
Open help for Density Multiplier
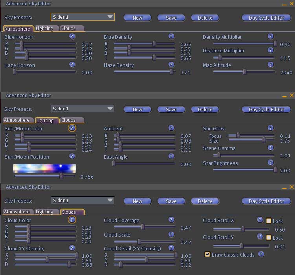[x=270, y=36]
